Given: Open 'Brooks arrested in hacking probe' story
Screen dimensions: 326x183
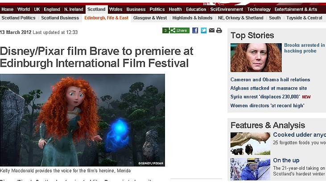Looking at the screenshot, I should 305,48.
